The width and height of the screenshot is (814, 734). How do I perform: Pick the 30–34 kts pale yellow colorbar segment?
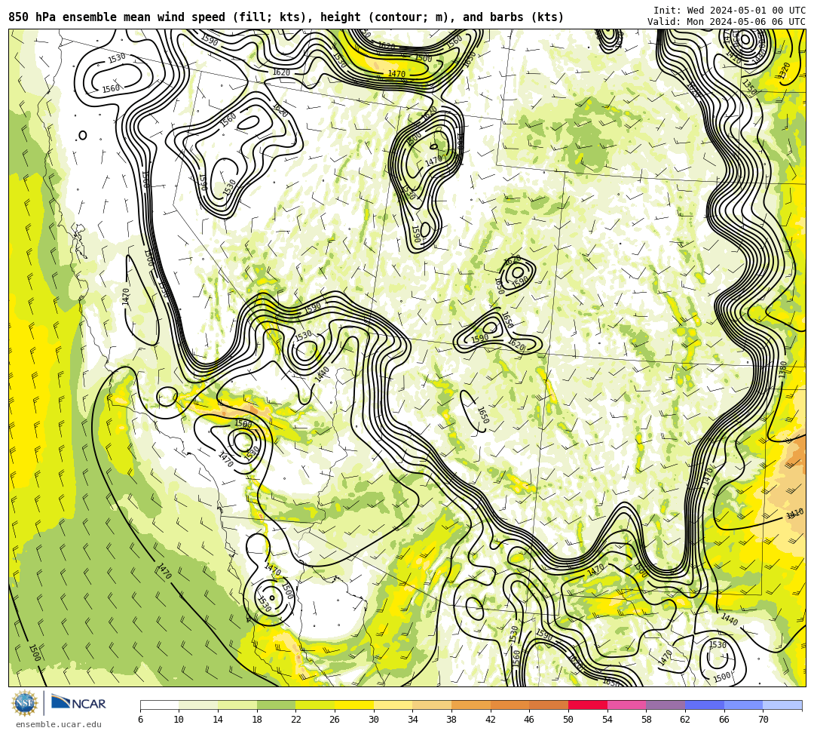click(x=393, y=705)
